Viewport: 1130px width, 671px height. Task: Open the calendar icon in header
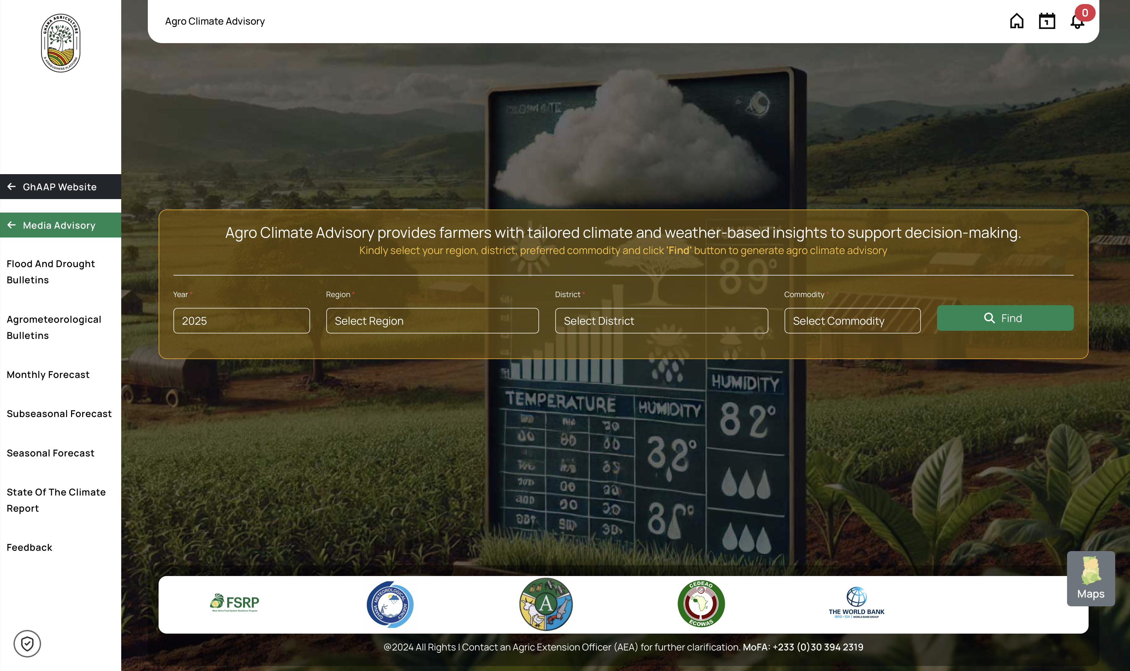tap(1046, 21)
